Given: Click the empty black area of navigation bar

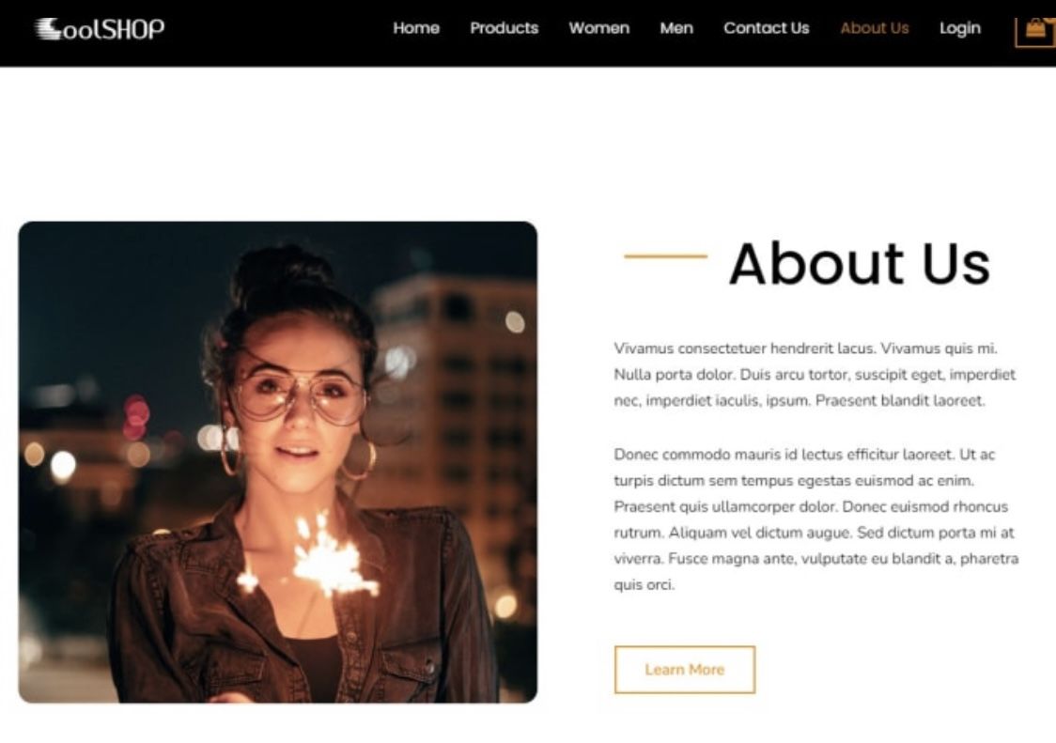Looking at the screenshot, I should (276, 32).
